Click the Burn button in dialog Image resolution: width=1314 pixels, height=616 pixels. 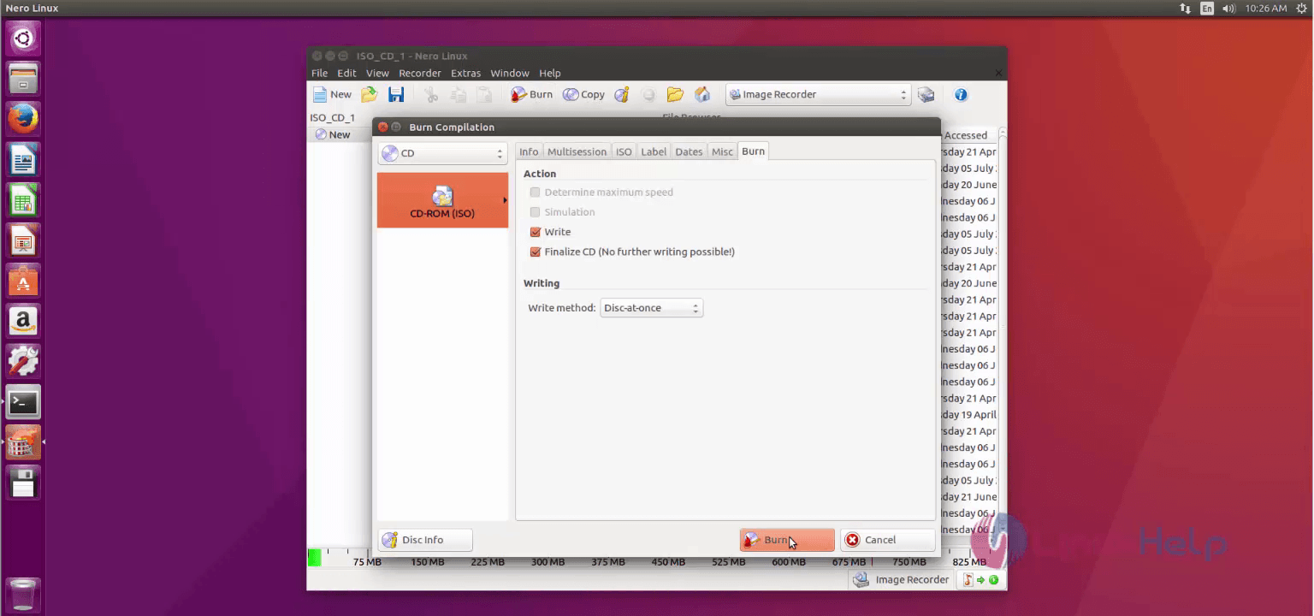787,540
